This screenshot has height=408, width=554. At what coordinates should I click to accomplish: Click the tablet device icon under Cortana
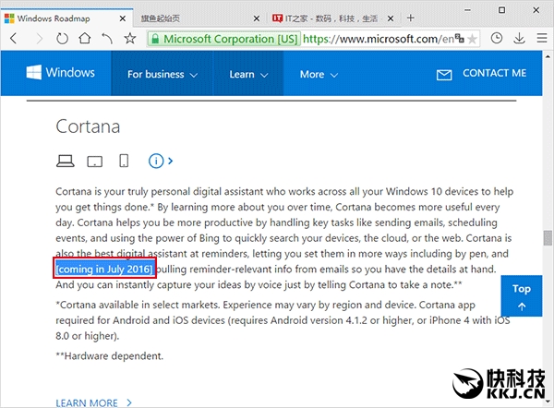(x=95, y=162)
